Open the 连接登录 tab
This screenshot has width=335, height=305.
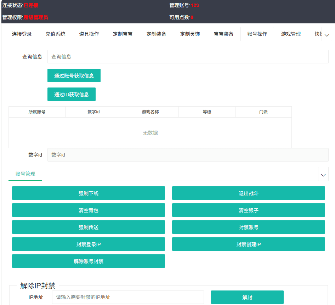click(x=22, y=34)
